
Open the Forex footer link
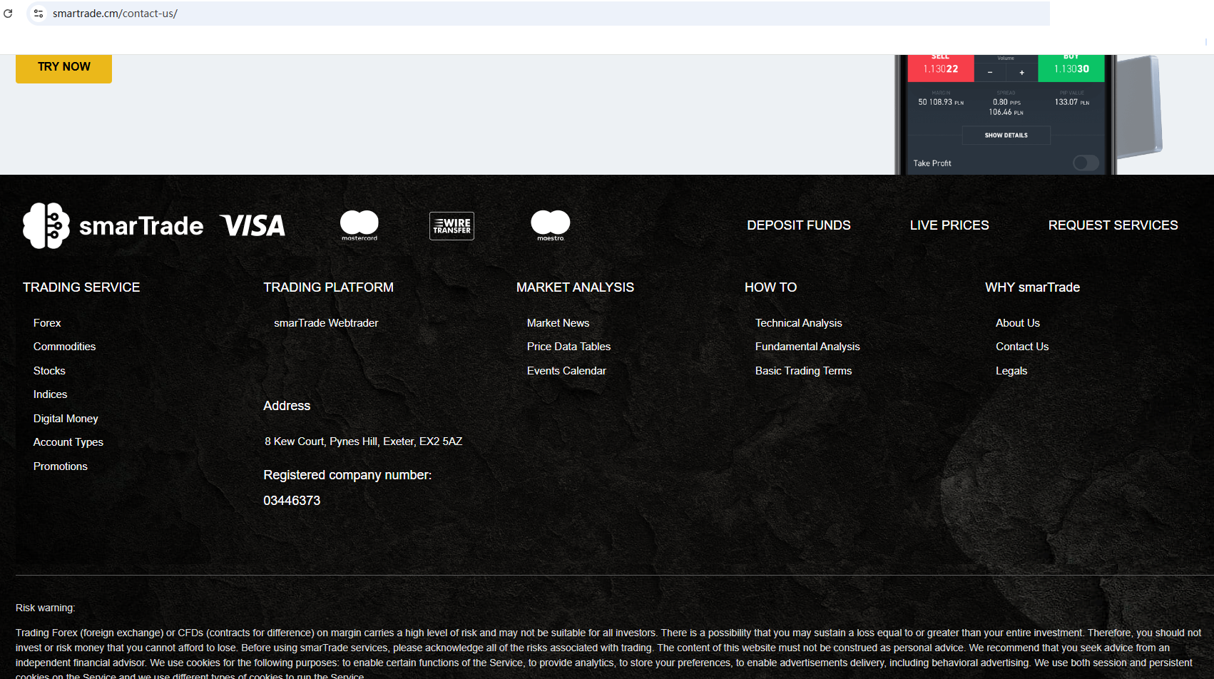click(x=47, y=323)
